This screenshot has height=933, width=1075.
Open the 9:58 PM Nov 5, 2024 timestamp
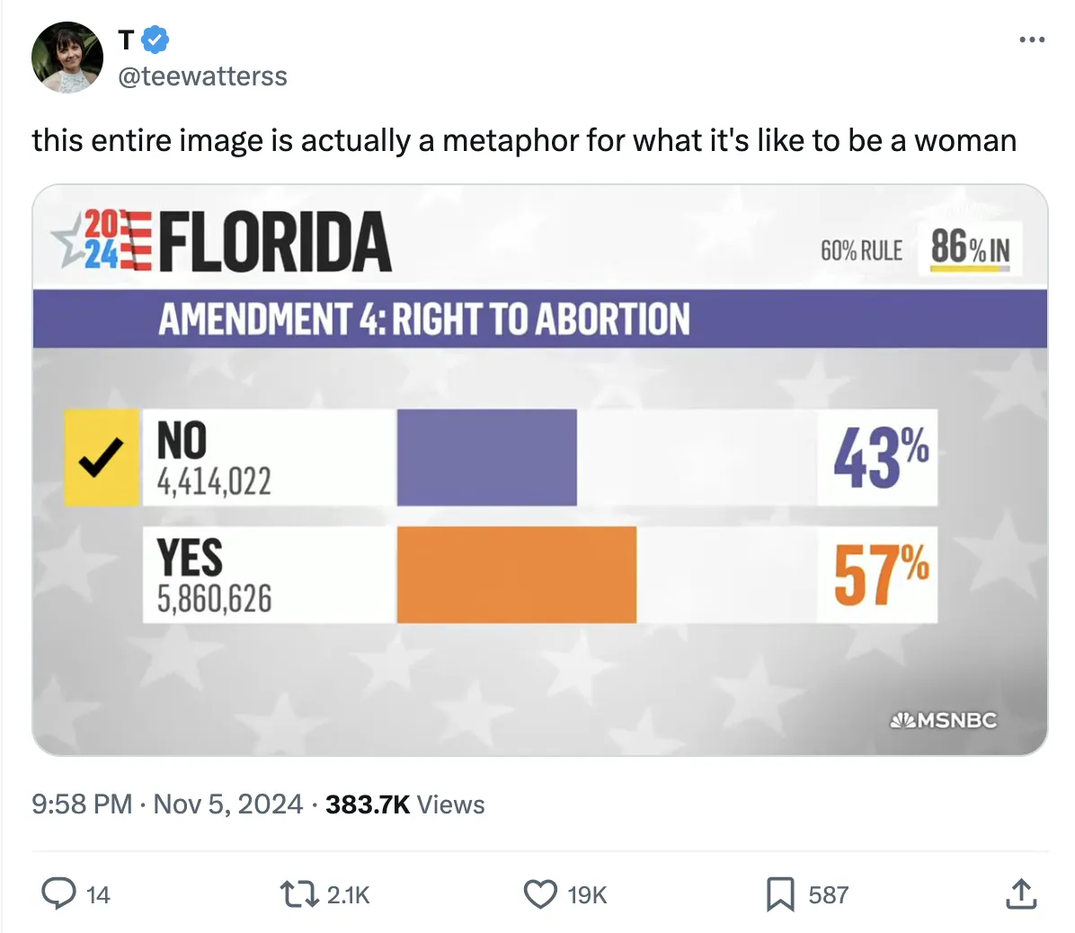click(167, 804)
